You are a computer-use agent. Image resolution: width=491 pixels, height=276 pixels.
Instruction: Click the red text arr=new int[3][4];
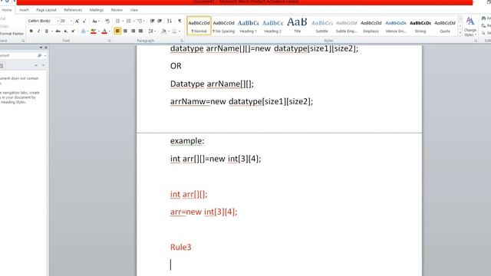tap(204, 212)
